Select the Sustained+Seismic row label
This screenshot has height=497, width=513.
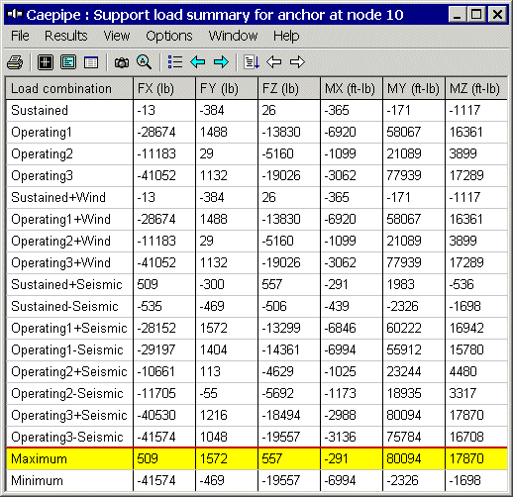[66, 284]
